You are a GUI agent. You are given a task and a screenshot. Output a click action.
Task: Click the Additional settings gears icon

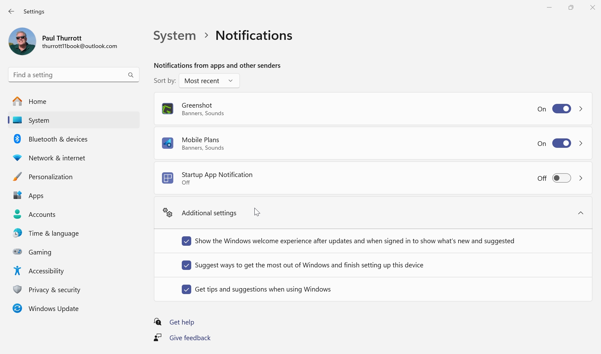click(x=168, y=213)
